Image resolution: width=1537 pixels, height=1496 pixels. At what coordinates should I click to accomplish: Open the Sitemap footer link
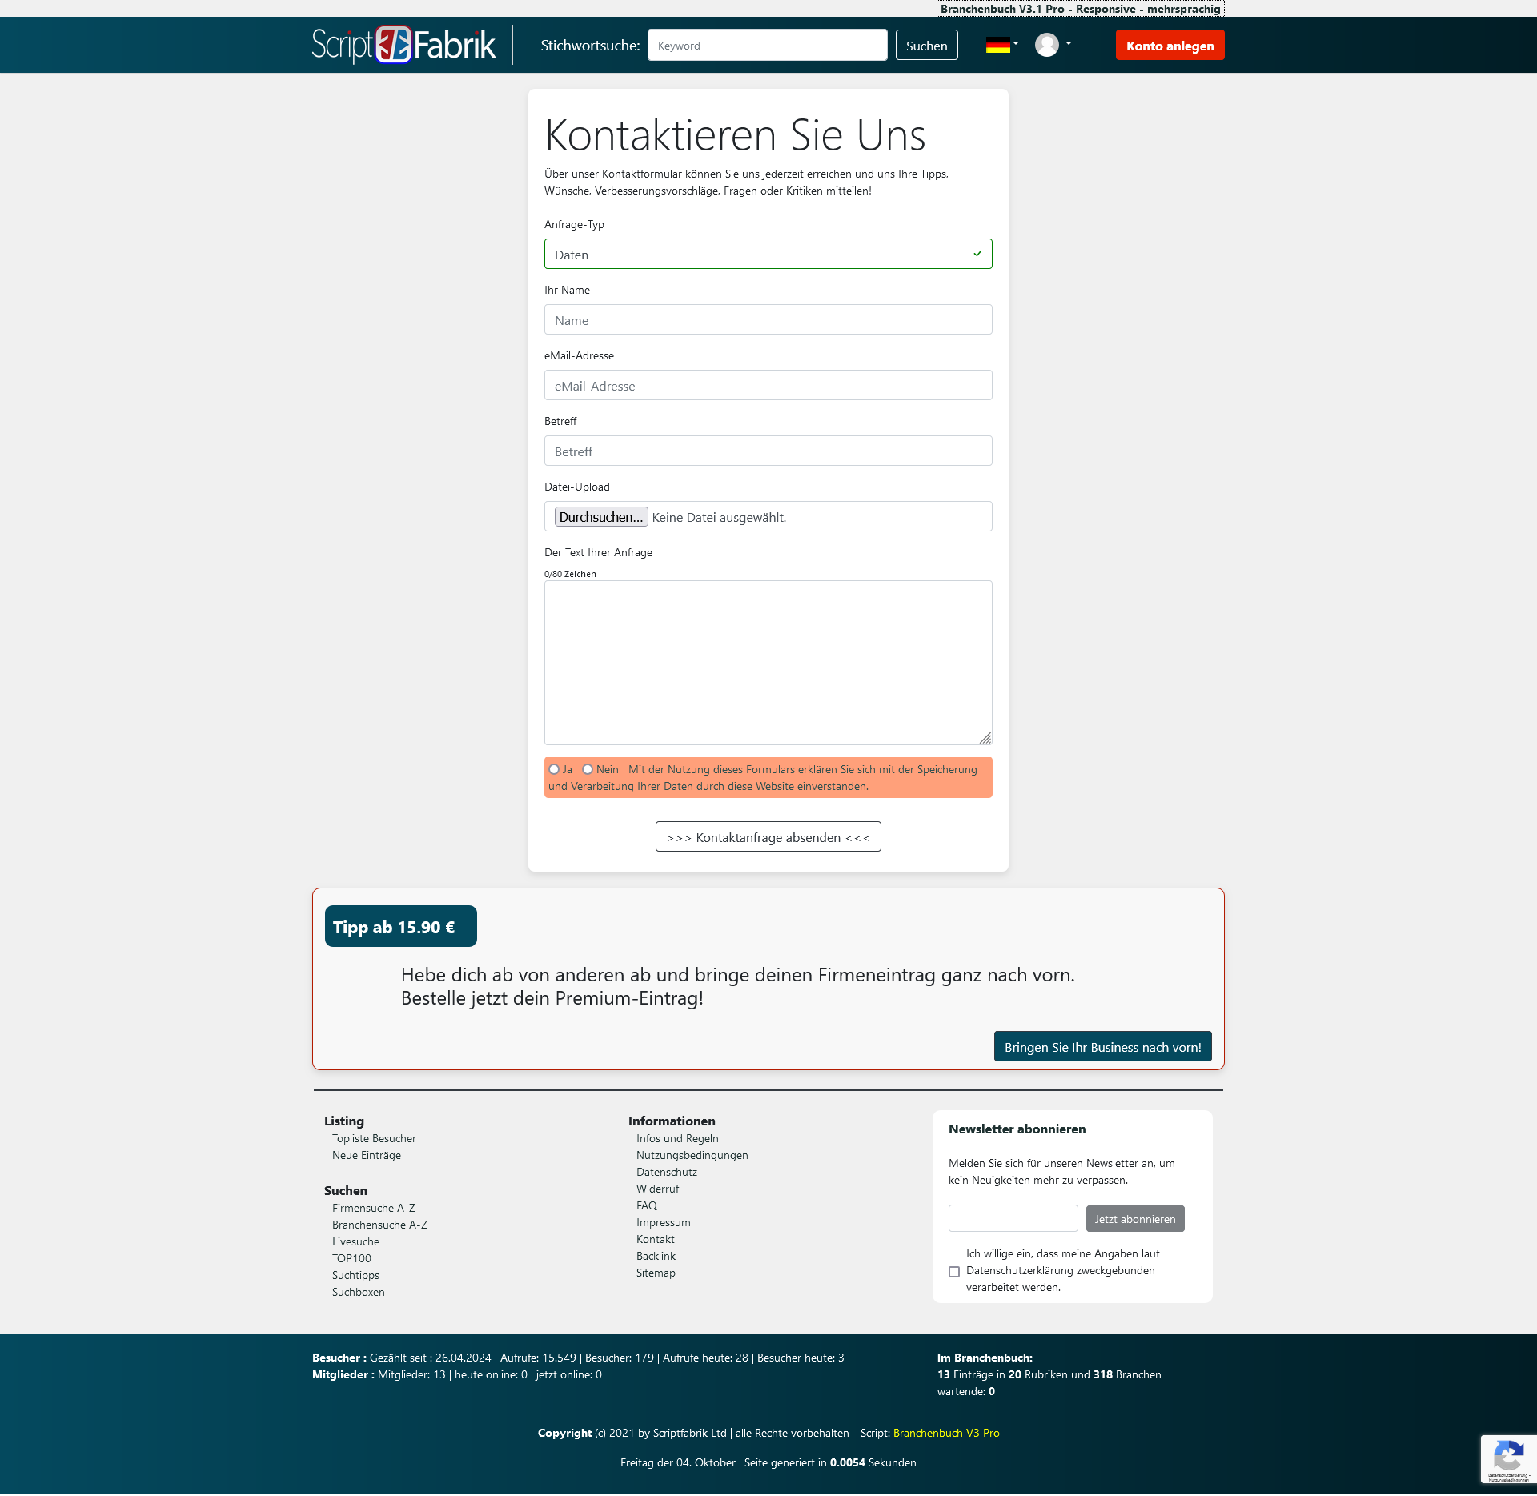point(656,1273)
